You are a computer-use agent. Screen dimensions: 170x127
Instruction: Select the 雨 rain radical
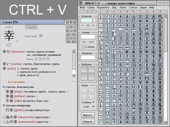tap(147, 34)
